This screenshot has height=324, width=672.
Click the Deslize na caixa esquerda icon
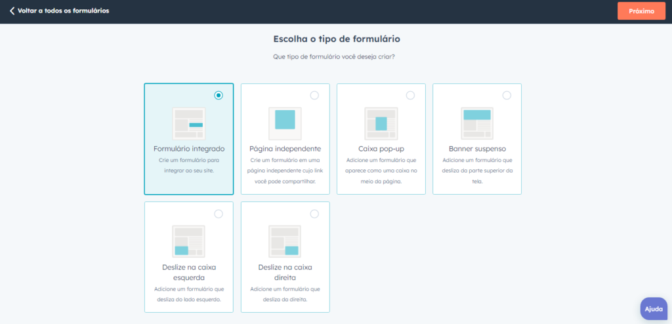point(189,241)
